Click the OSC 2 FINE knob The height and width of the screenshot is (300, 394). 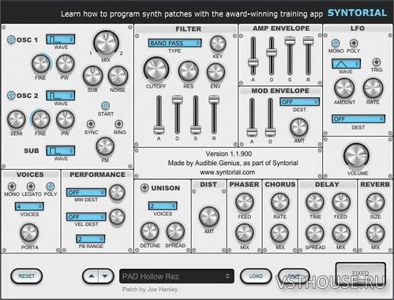pos(41,119)
